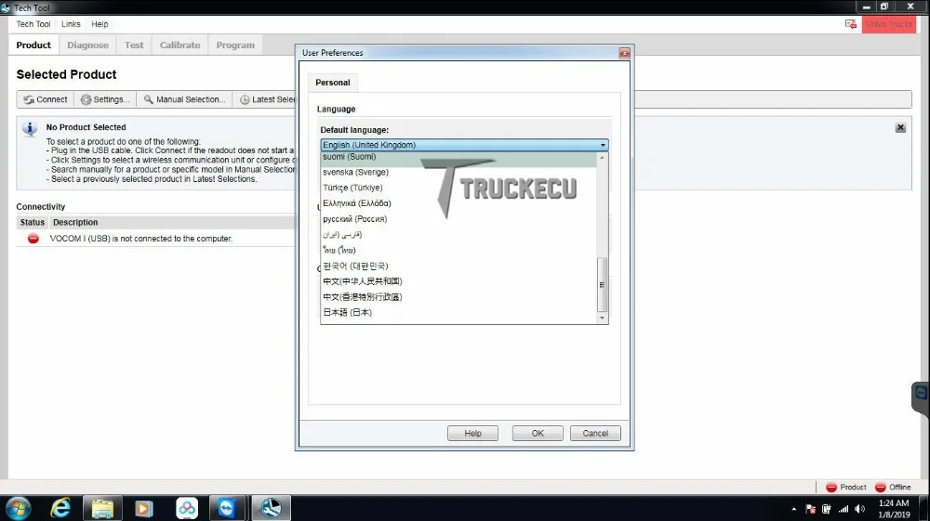Choose русский (Россия) language
The height and width of the screenshot is (521, 930).
pos(458,219)
